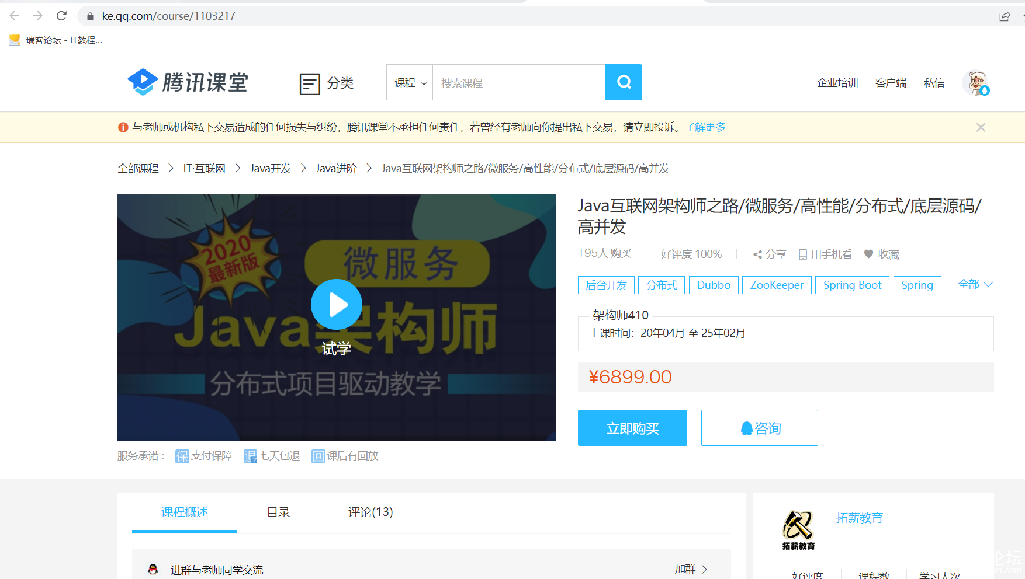Viewport: 1025px width, 579px height.
Task: Click 咨询 consult button
Action: point(759,428)
